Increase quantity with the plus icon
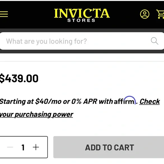Viewport: 164px width, 164px height. click(x=36, y=147)
